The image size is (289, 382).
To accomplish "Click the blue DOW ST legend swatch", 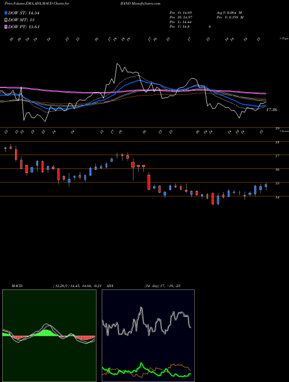I will click(x=6, y=13).
